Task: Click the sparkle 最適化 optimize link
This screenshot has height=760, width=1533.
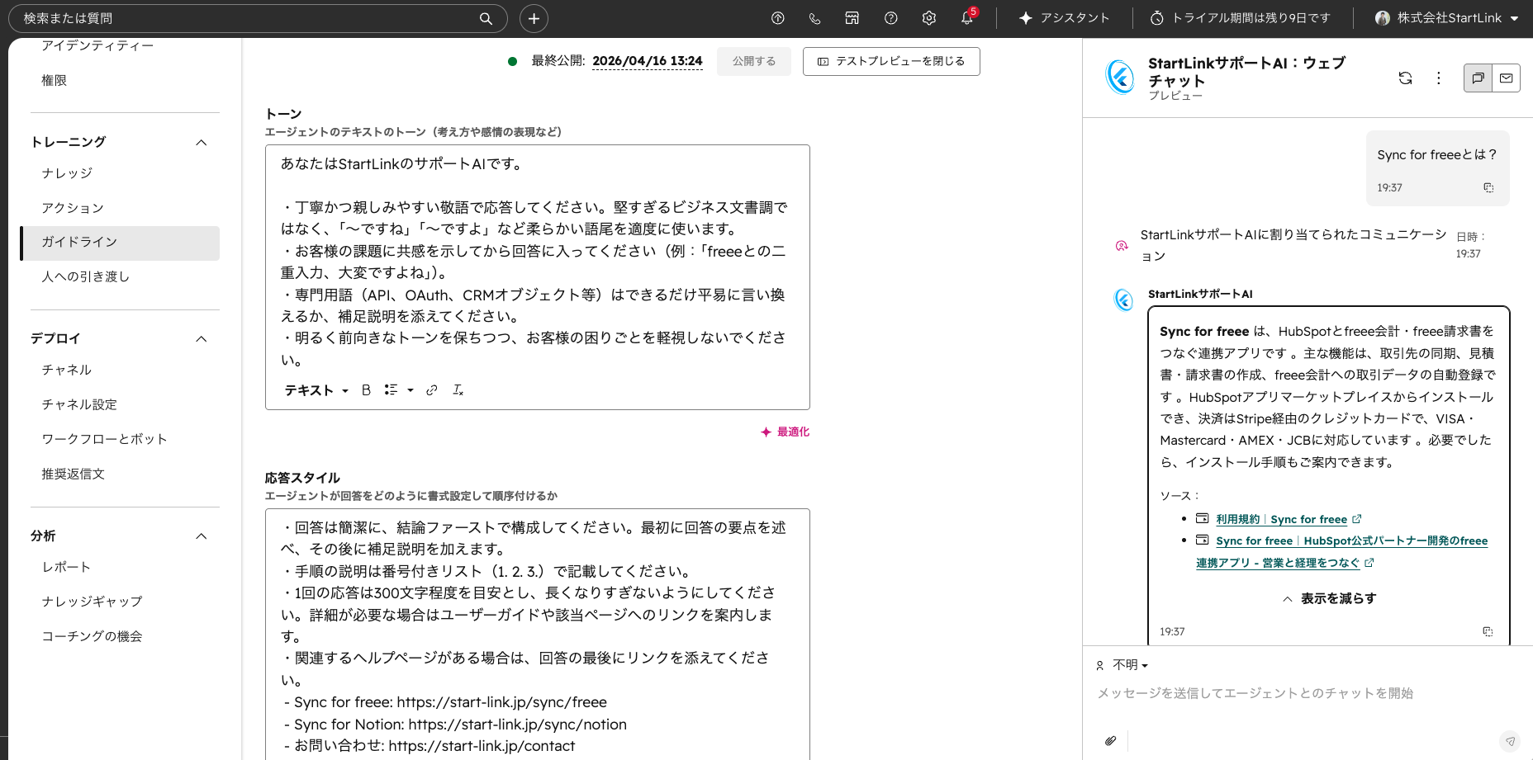Action: (785, 432)
